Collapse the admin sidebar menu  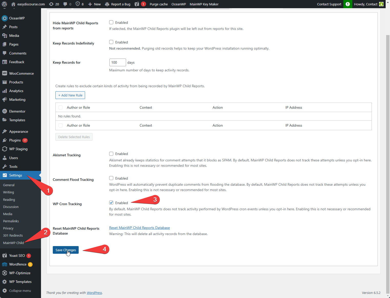pyautogui.click(x=20, y=291)
